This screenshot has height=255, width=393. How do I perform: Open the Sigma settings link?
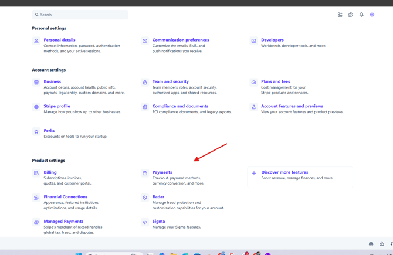click(158, 221)
